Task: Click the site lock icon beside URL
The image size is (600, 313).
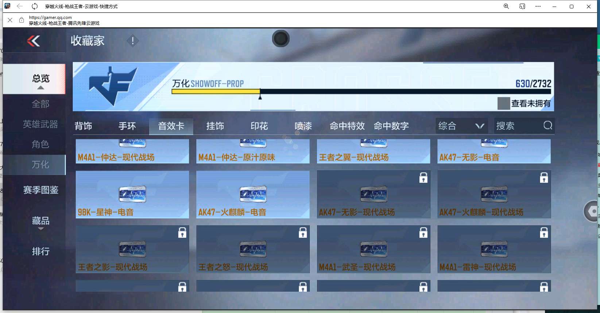Action: (22, 20)
